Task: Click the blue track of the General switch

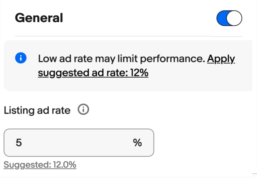Action: (x=221, y=18)
